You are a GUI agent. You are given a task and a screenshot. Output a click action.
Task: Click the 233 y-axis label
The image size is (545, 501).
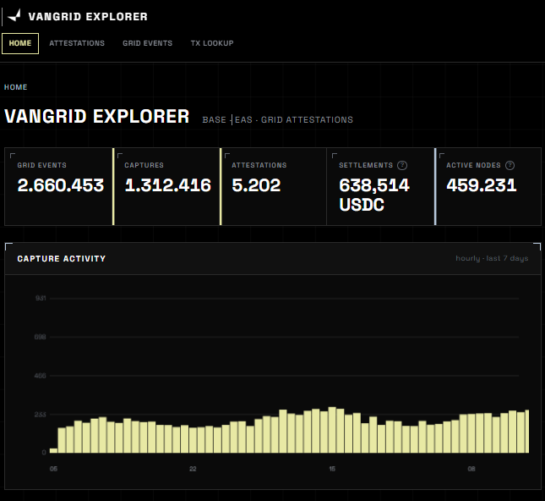[x=41, y=415]
